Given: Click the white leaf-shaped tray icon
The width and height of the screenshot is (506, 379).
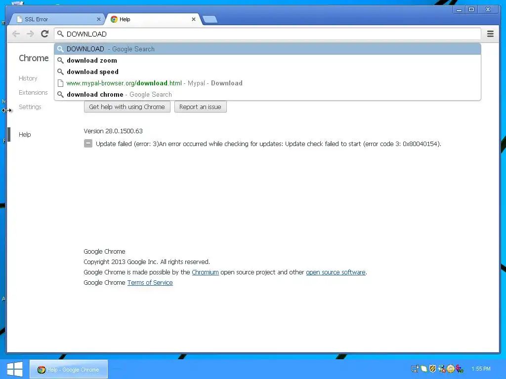Looking at the screenshot, I should coord(424,369).
